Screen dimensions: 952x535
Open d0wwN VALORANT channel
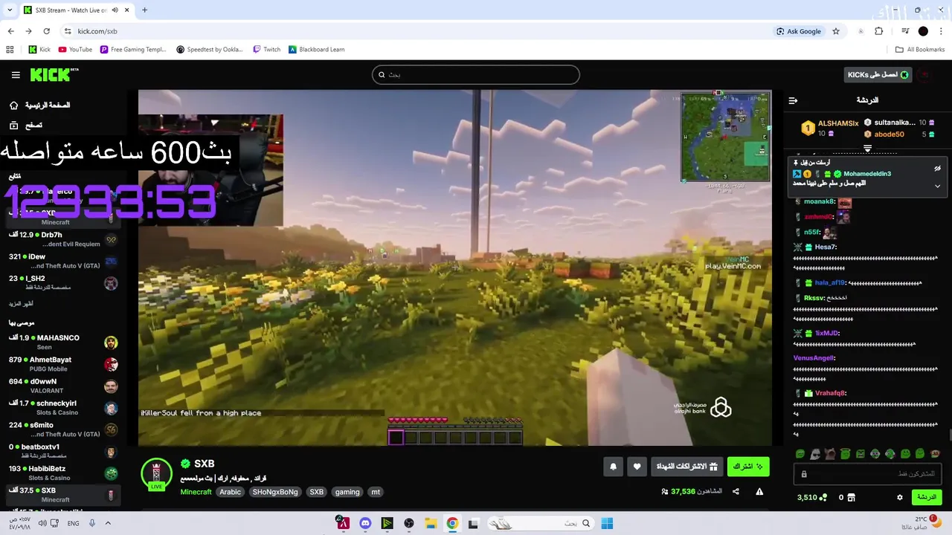coord(62,386)
